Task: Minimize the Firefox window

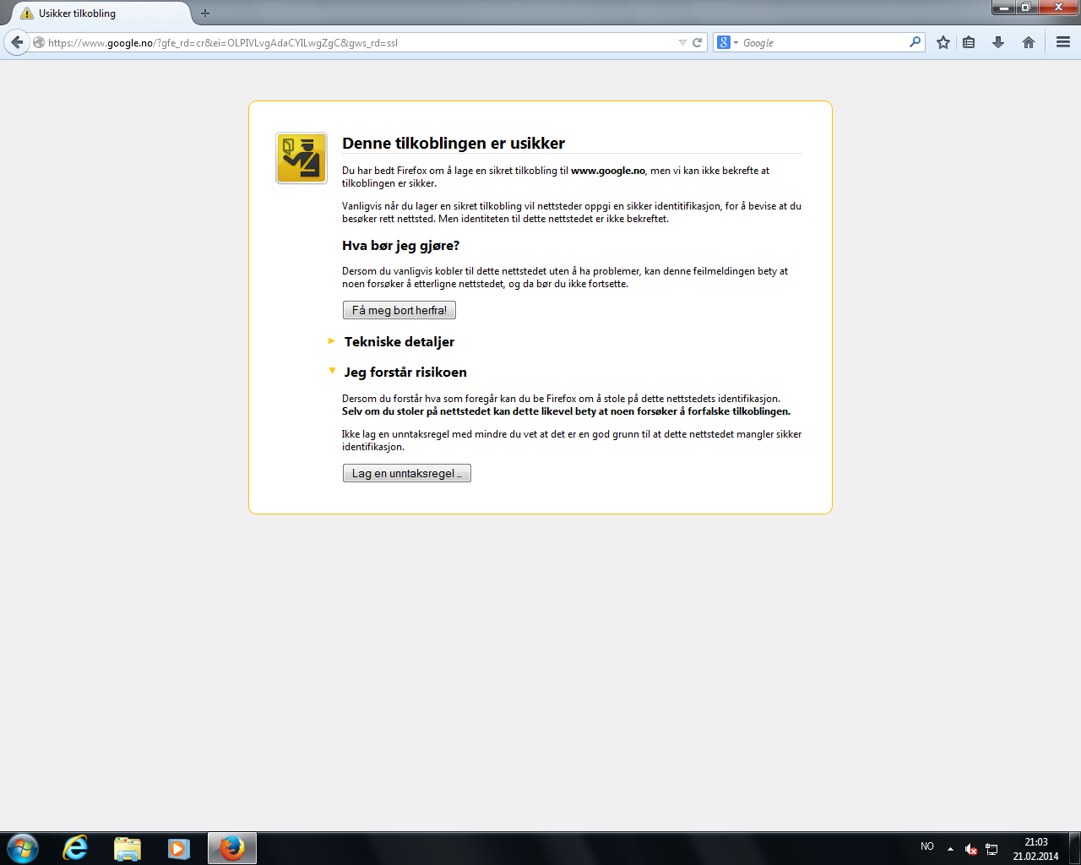Action: (x=1003, y=8)
